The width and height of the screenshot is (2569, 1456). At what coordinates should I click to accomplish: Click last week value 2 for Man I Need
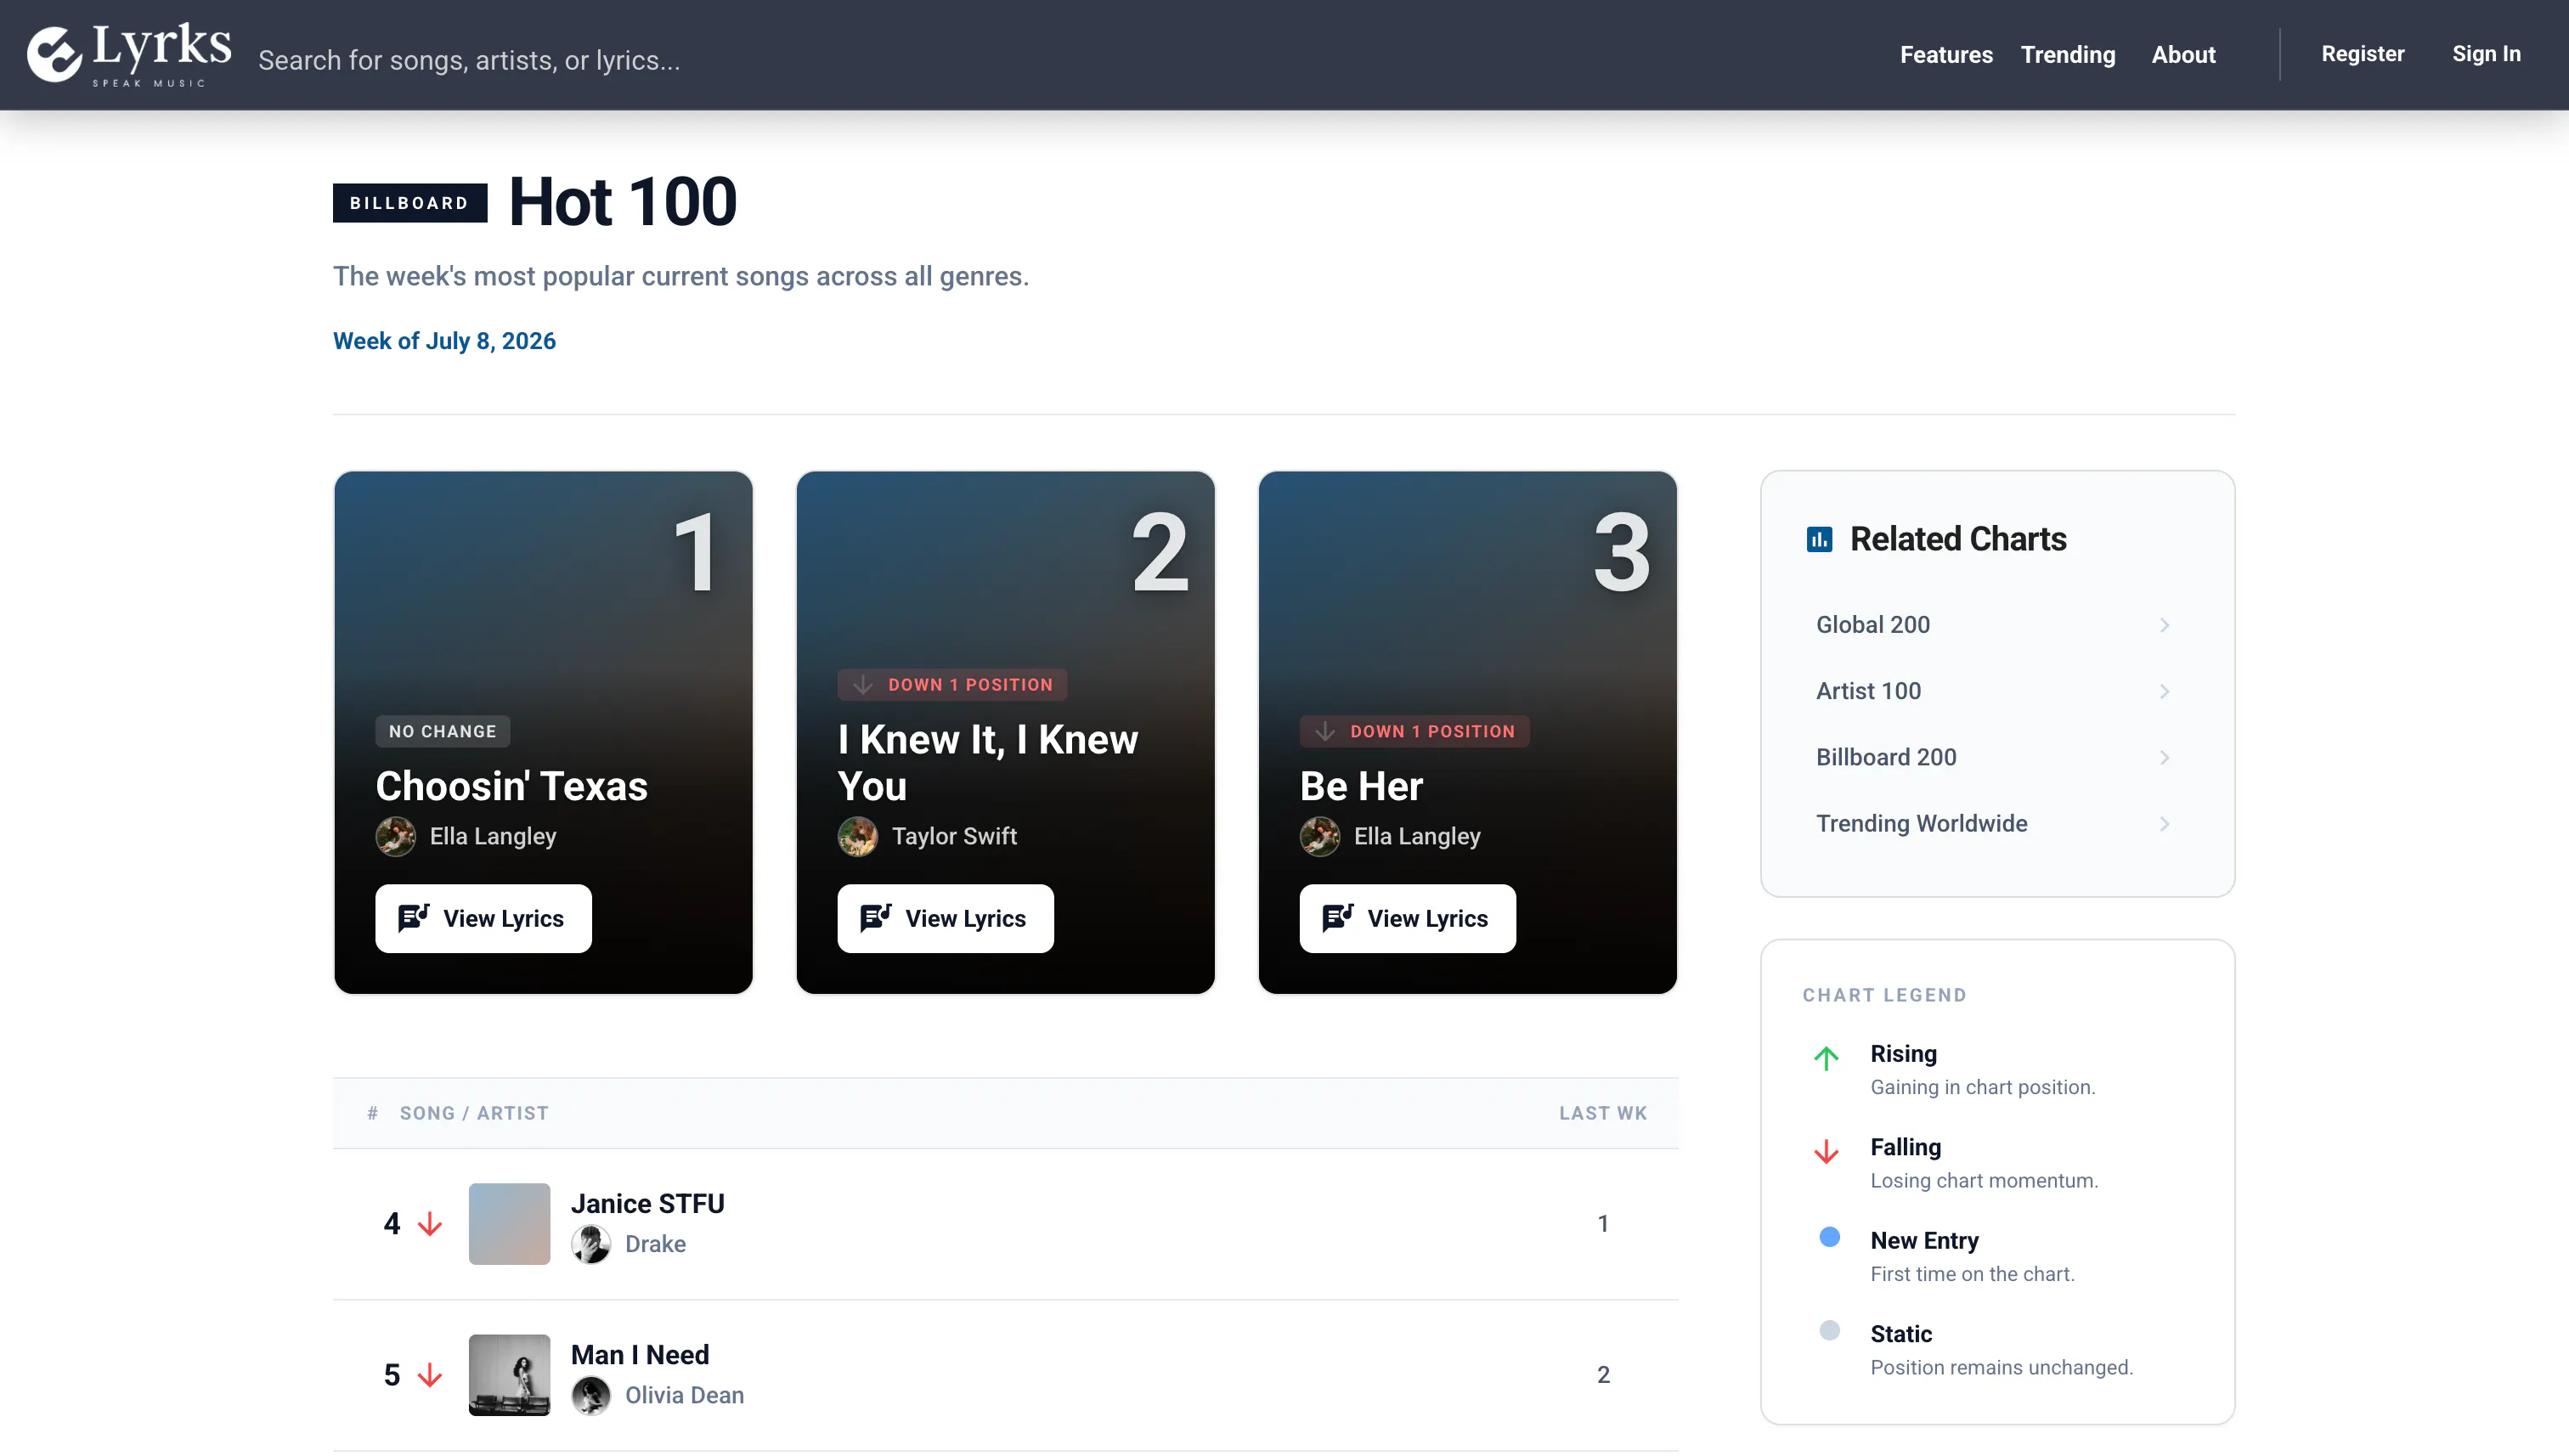click(1603, 1375)
